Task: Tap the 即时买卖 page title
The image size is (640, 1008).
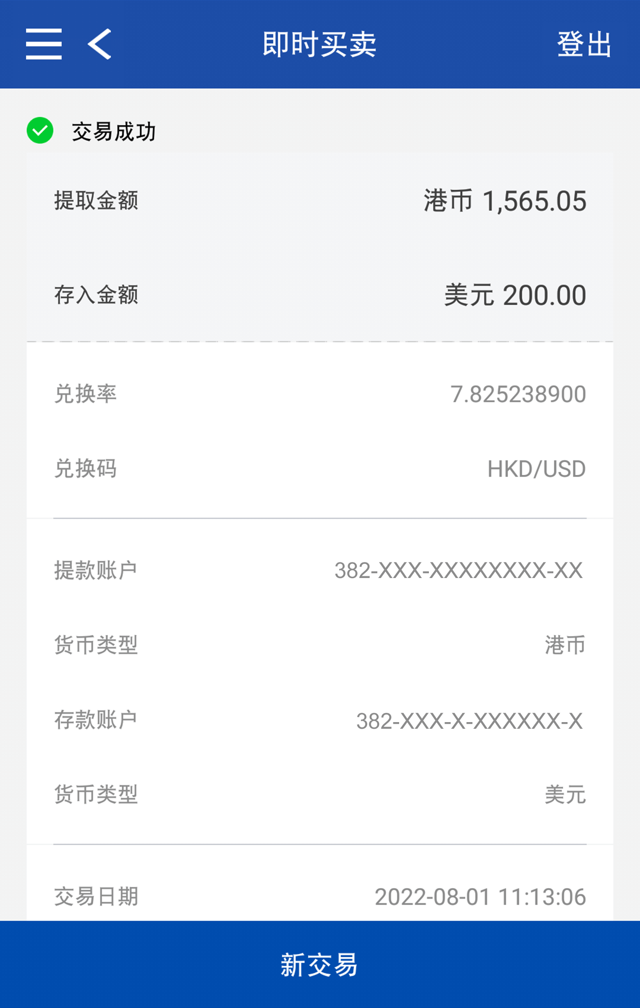Action: click(x=320, y=44)
